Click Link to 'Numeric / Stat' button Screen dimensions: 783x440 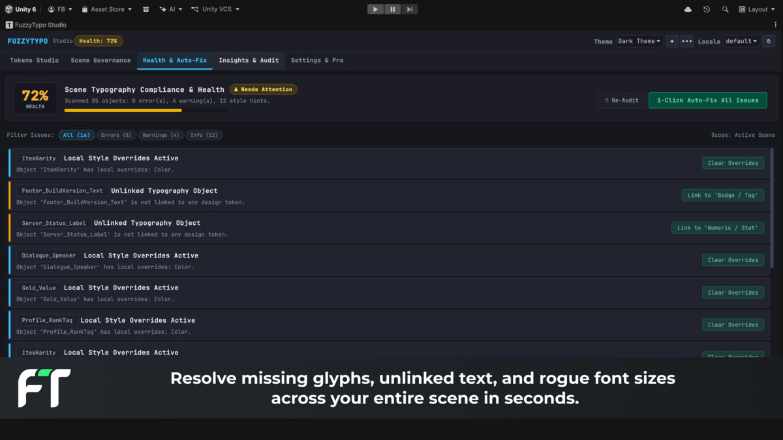718,227
